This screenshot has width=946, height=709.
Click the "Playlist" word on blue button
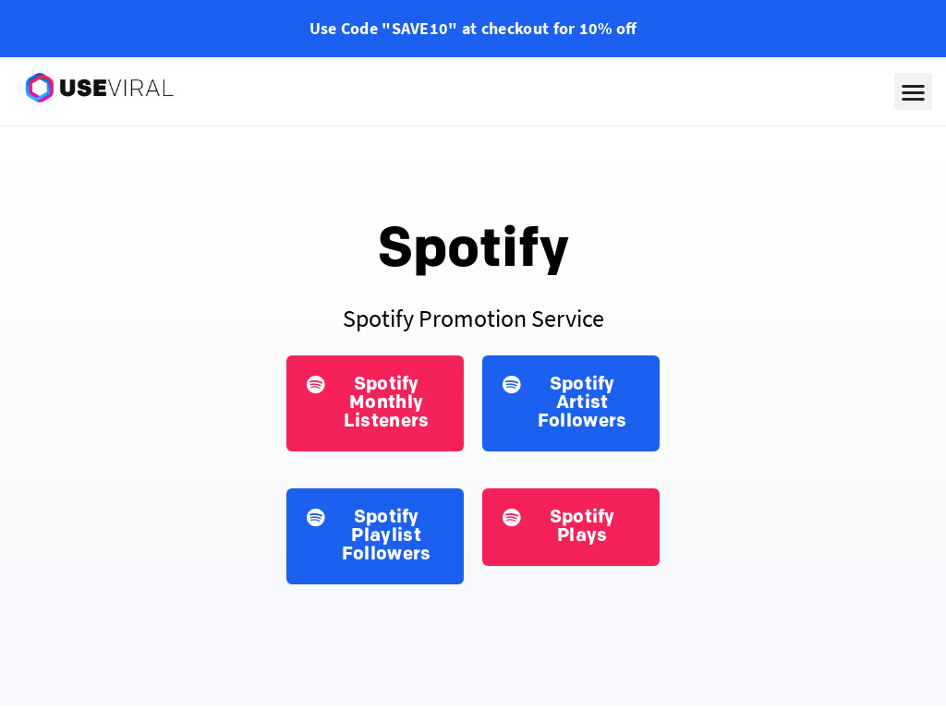(x=386, y=535)
